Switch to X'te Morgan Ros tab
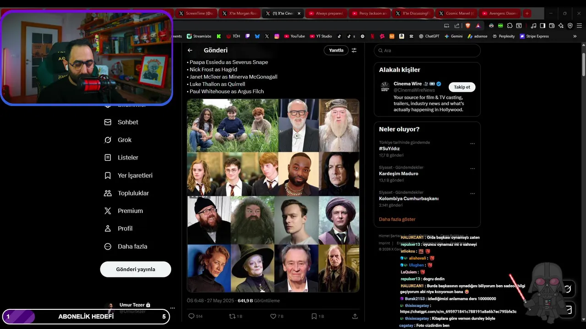 (239, 13)
